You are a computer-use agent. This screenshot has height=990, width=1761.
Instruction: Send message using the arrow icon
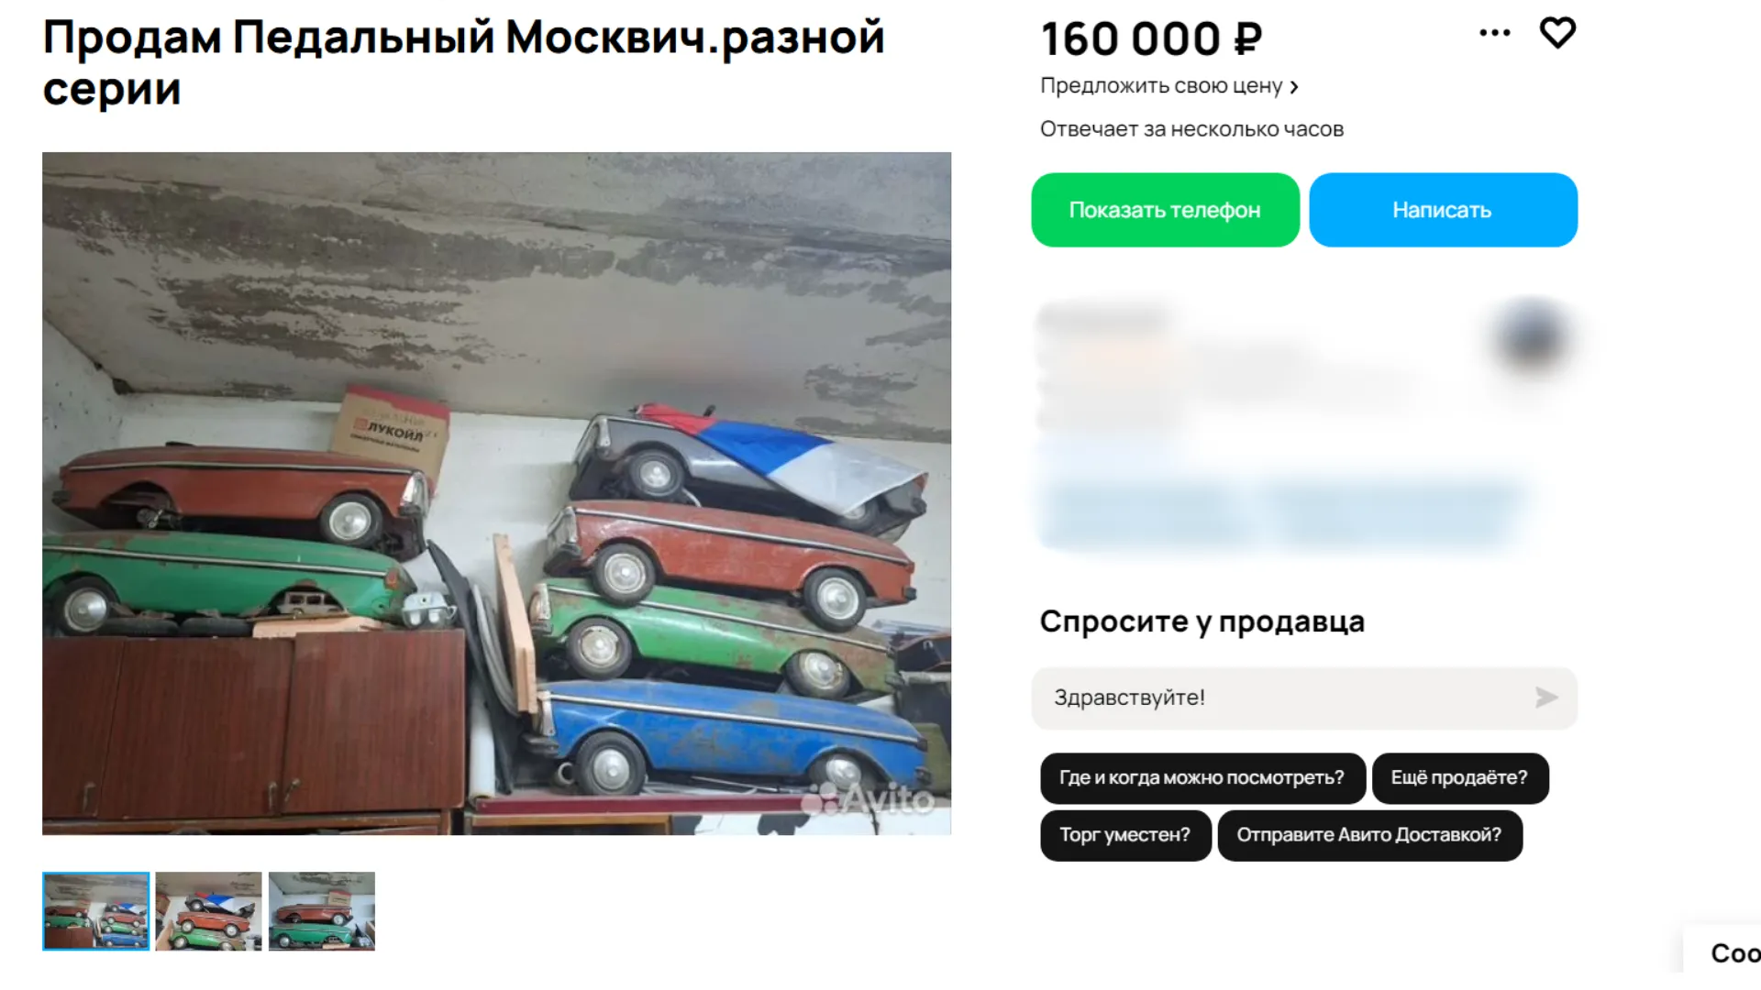click(x=1546, y=698)
